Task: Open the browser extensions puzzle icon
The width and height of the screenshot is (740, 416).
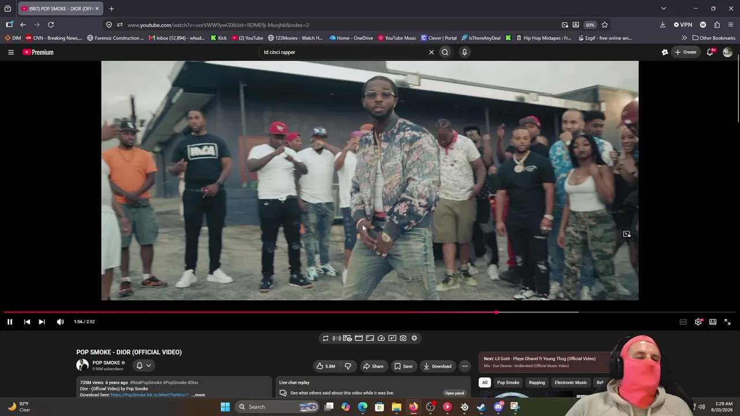Action: pyautogui.click(x=717, y=25)
